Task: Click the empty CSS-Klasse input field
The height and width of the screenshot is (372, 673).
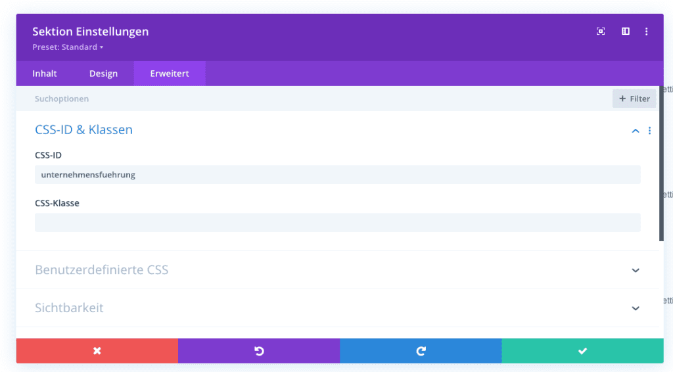Action: coord(337,222)
